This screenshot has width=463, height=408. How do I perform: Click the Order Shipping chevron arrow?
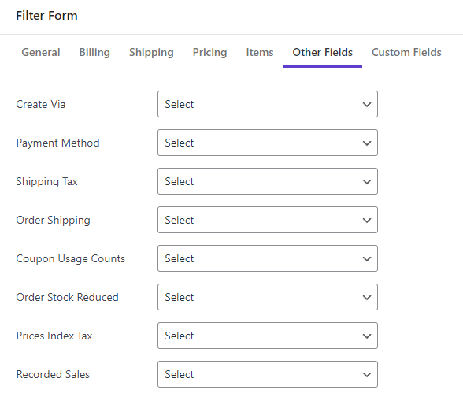[x=367, y=220]
